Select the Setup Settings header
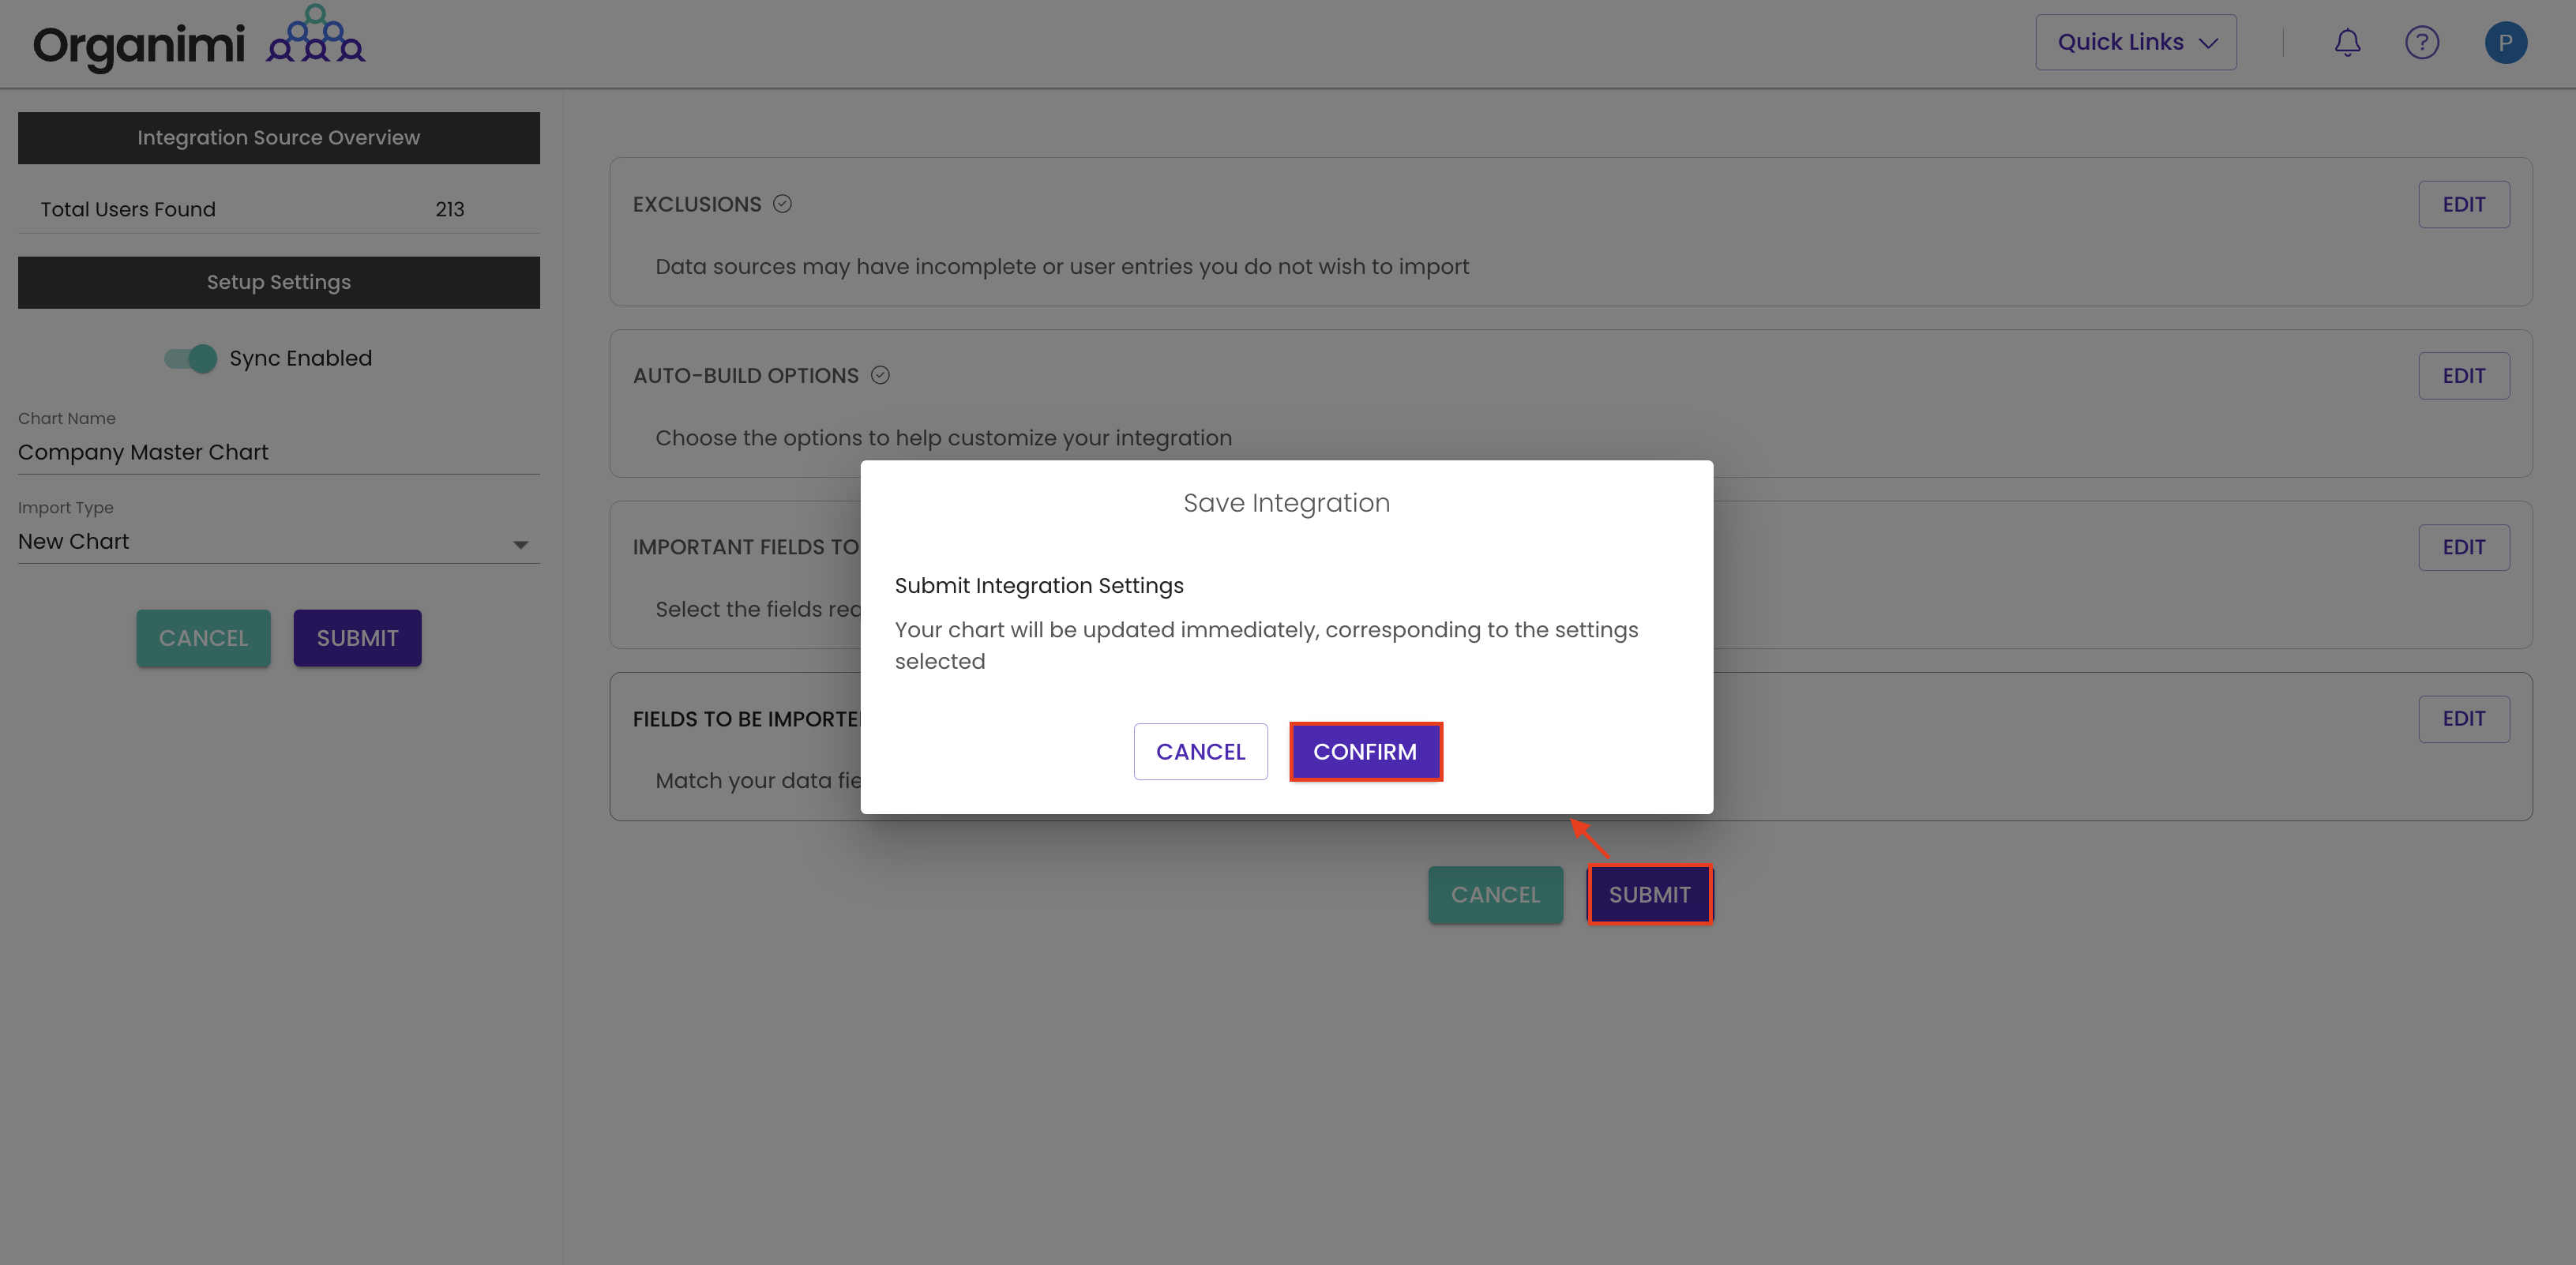The height and width of the screenshot is (1265, 2576). (278, 282)
